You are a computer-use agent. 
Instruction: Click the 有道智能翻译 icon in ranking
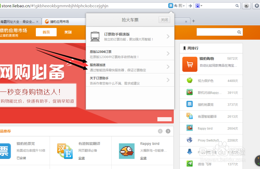point(190,116)
